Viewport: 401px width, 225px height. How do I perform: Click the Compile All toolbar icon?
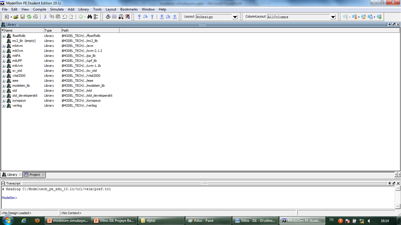(x=114, y=17)
